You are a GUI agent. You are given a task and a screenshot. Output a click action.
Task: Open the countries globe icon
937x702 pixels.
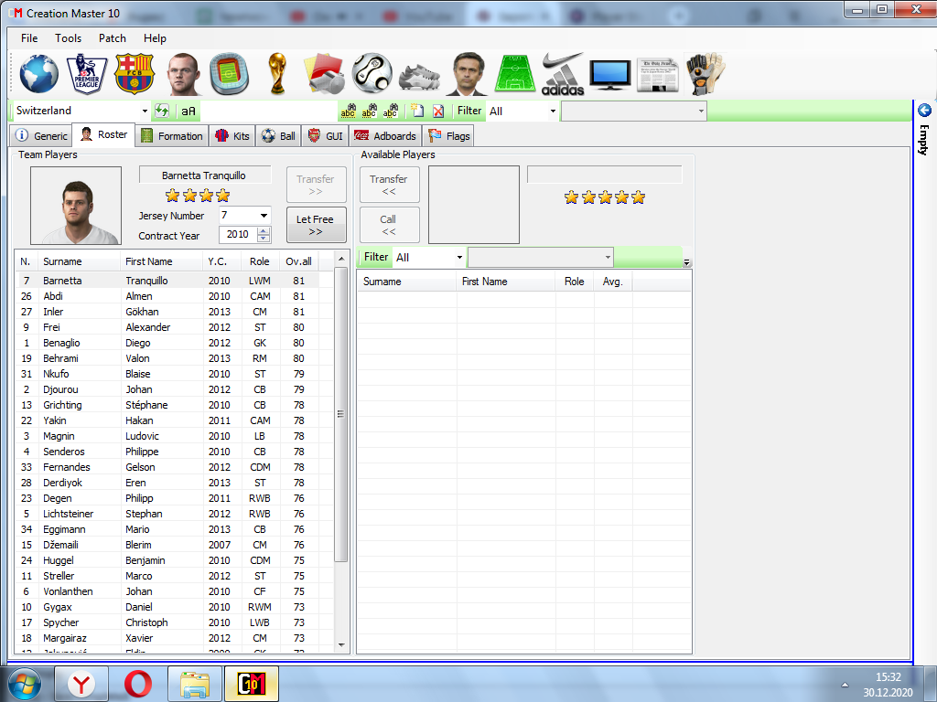tap(38, 74)
